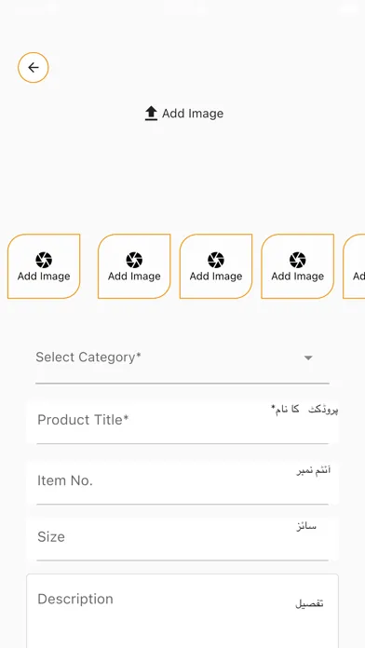Click the Urdu description label تفصیل
Image resolution: width=365 pixels, height=648 pixels.
point(309,603)
